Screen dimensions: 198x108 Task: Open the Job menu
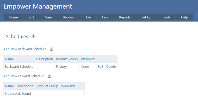pos(88,17)
